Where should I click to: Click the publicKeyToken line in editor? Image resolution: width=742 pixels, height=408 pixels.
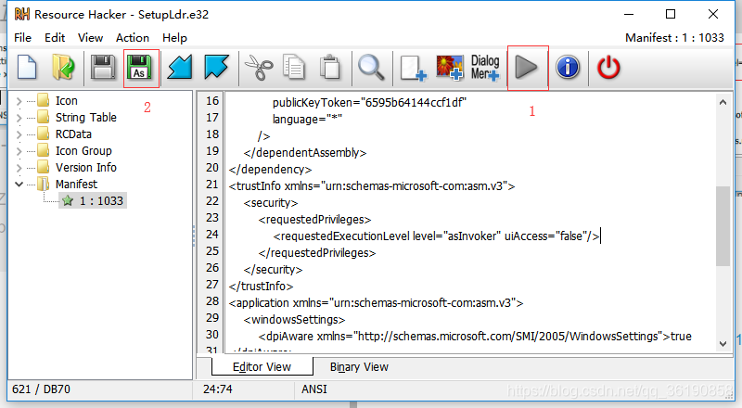369,102
